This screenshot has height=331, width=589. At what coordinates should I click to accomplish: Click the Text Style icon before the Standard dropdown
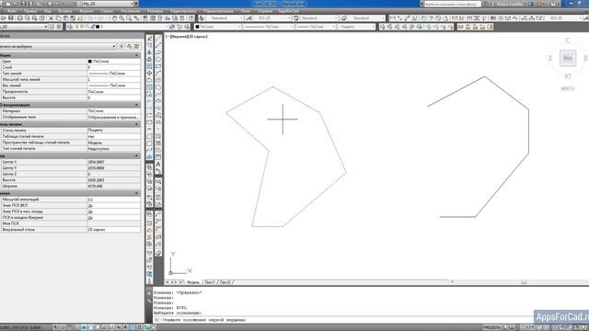point(202,18)
